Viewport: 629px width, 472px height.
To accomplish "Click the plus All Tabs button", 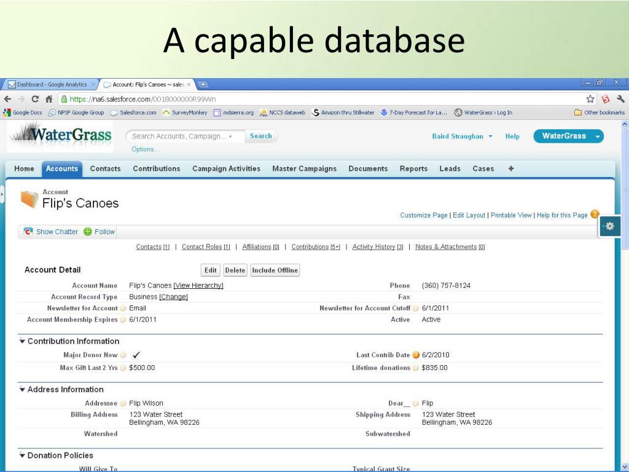I will pyautogui.click(x=510, y=168).
